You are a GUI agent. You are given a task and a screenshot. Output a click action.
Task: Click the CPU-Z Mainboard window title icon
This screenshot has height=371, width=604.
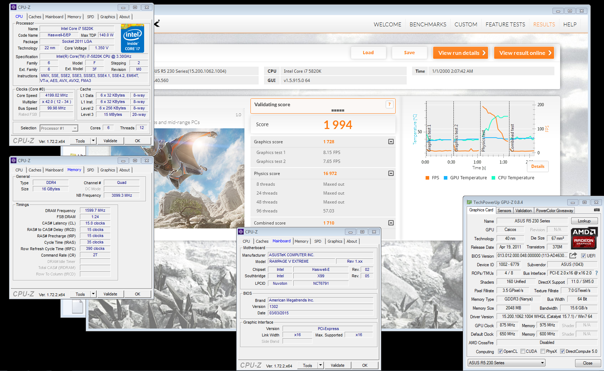(x=241, y=232)
